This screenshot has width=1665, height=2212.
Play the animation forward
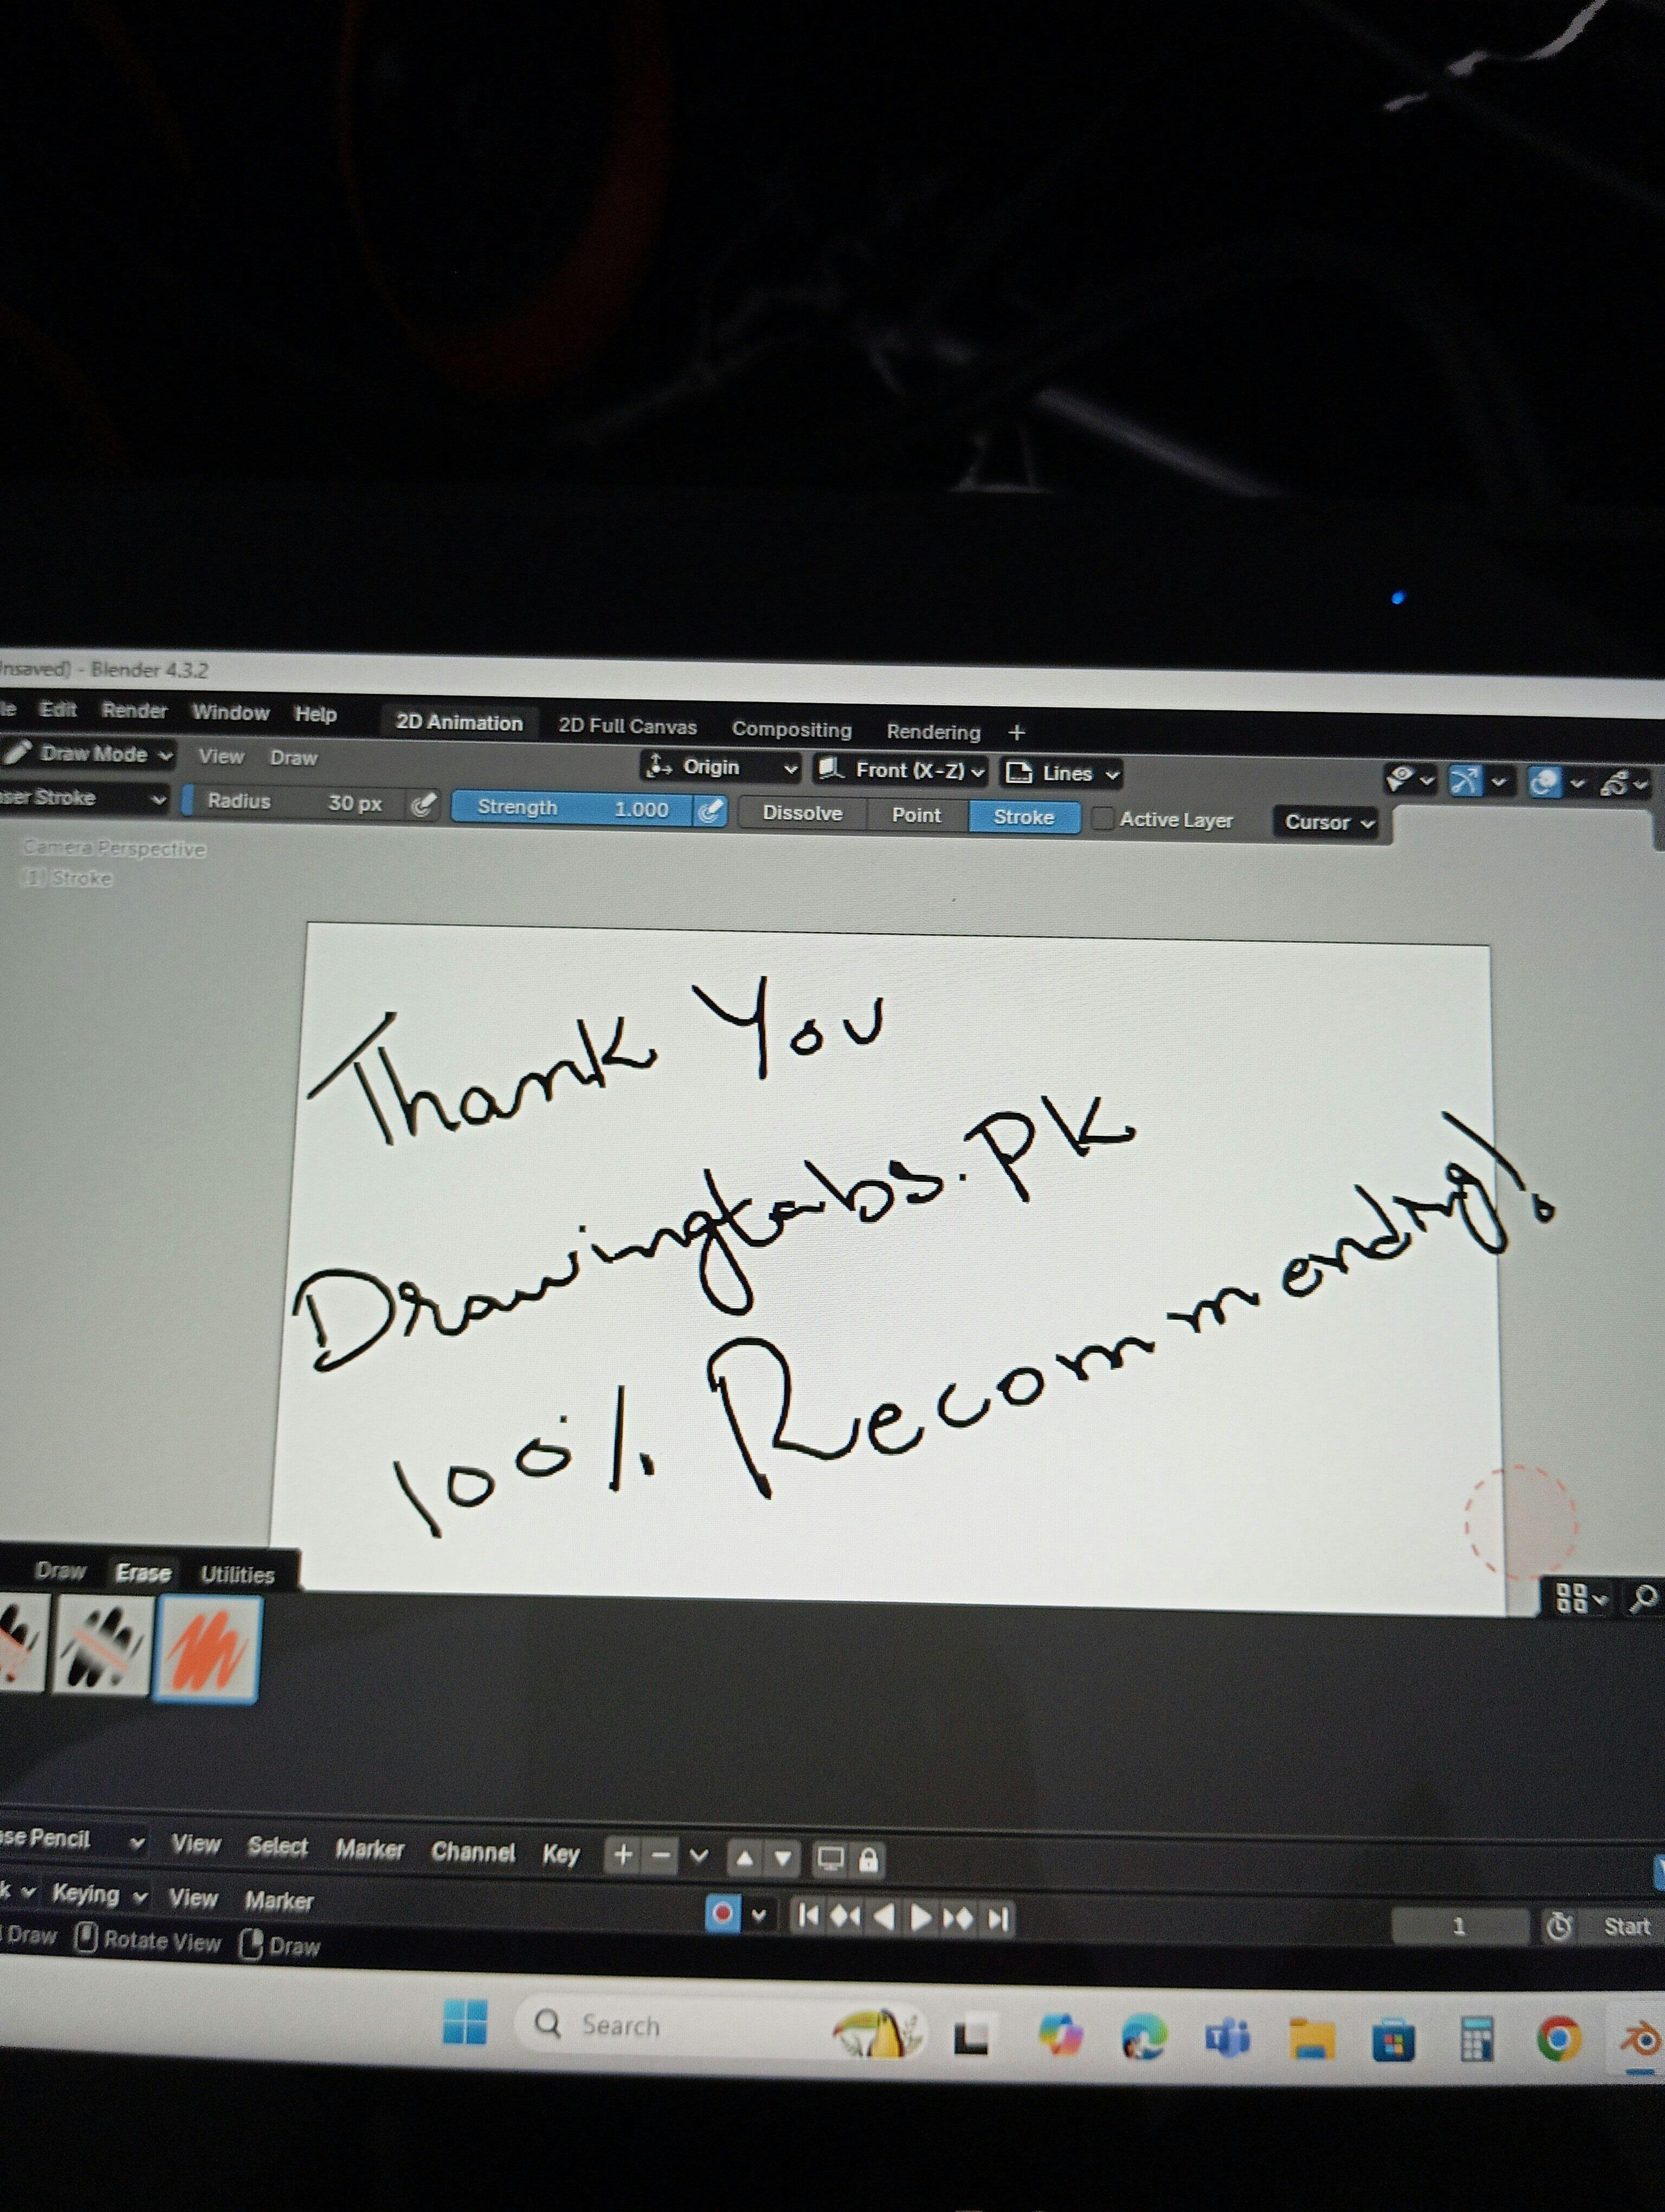[x=921, y=1918]
